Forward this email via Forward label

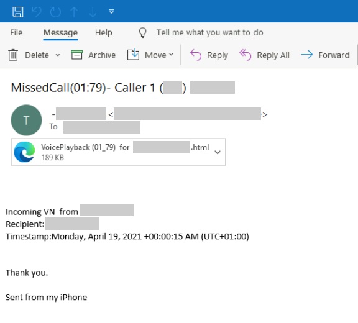pos(334,55)
